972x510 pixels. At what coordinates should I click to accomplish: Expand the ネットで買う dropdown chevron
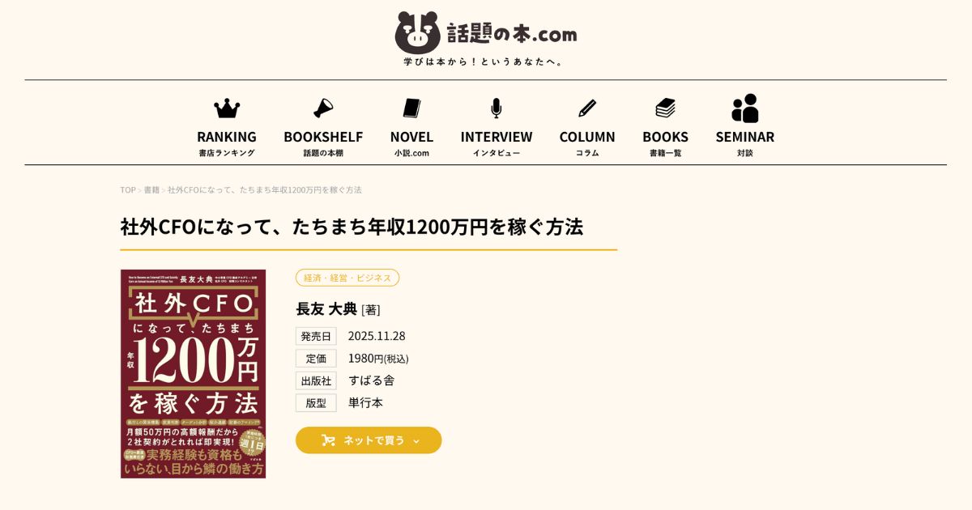(x=416, y=441)
